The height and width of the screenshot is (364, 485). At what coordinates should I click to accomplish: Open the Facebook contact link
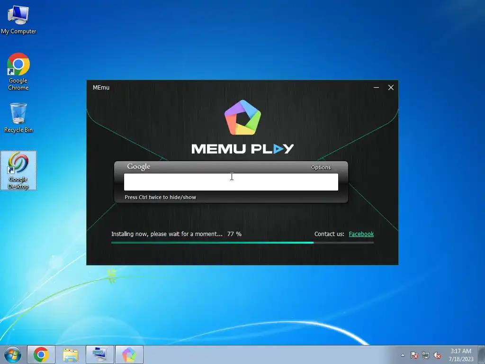point(361,234)
